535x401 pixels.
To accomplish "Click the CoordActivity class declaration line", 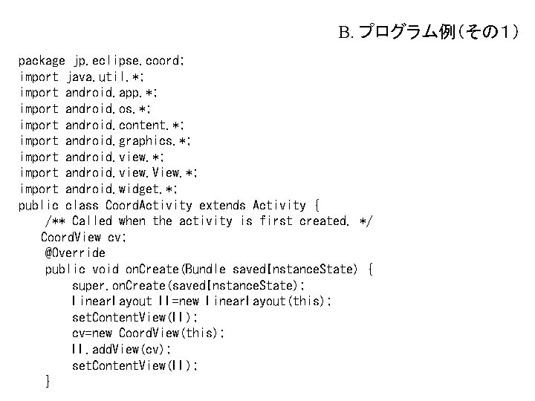I will click(169, 206).
